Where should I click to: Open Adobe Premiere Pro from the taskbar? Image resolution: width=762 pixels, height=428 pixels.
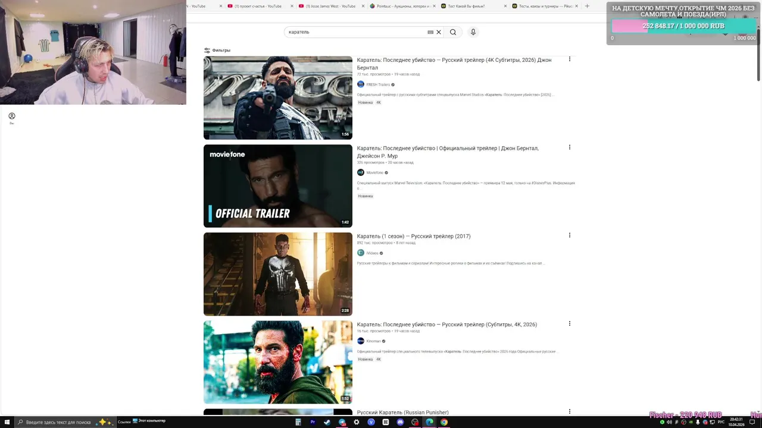313,422
